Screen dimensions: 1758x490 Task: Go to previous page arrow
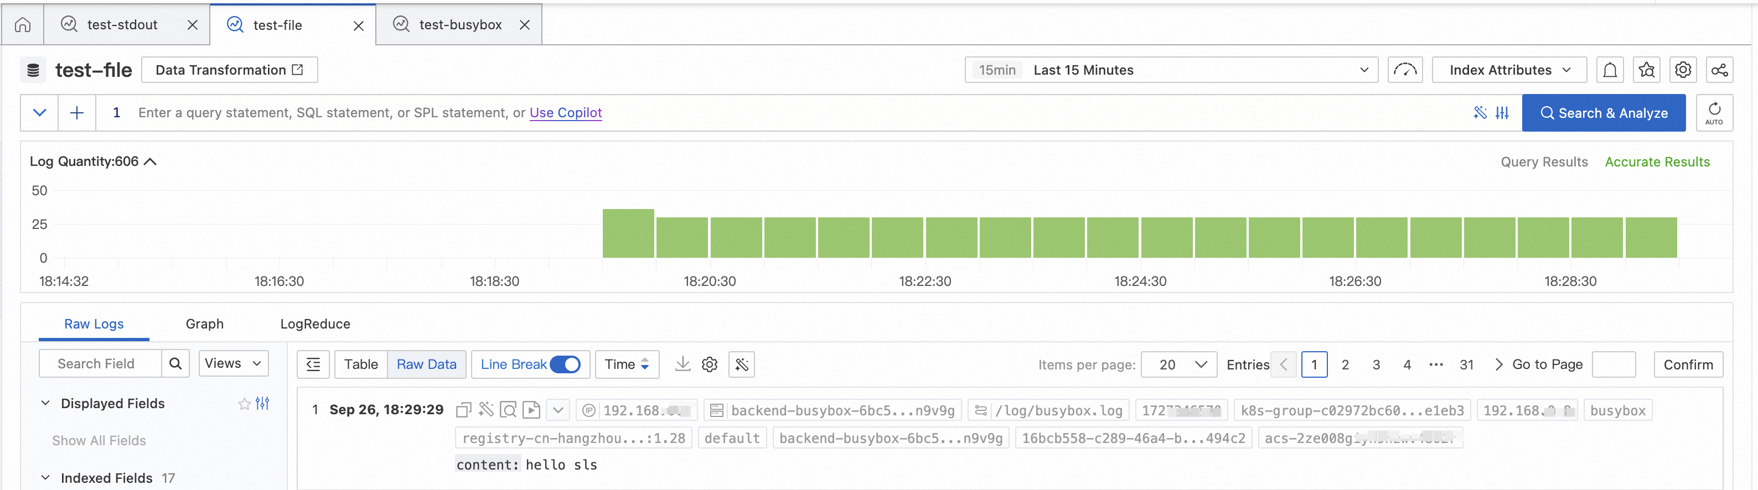click(x=1284, y=364)
